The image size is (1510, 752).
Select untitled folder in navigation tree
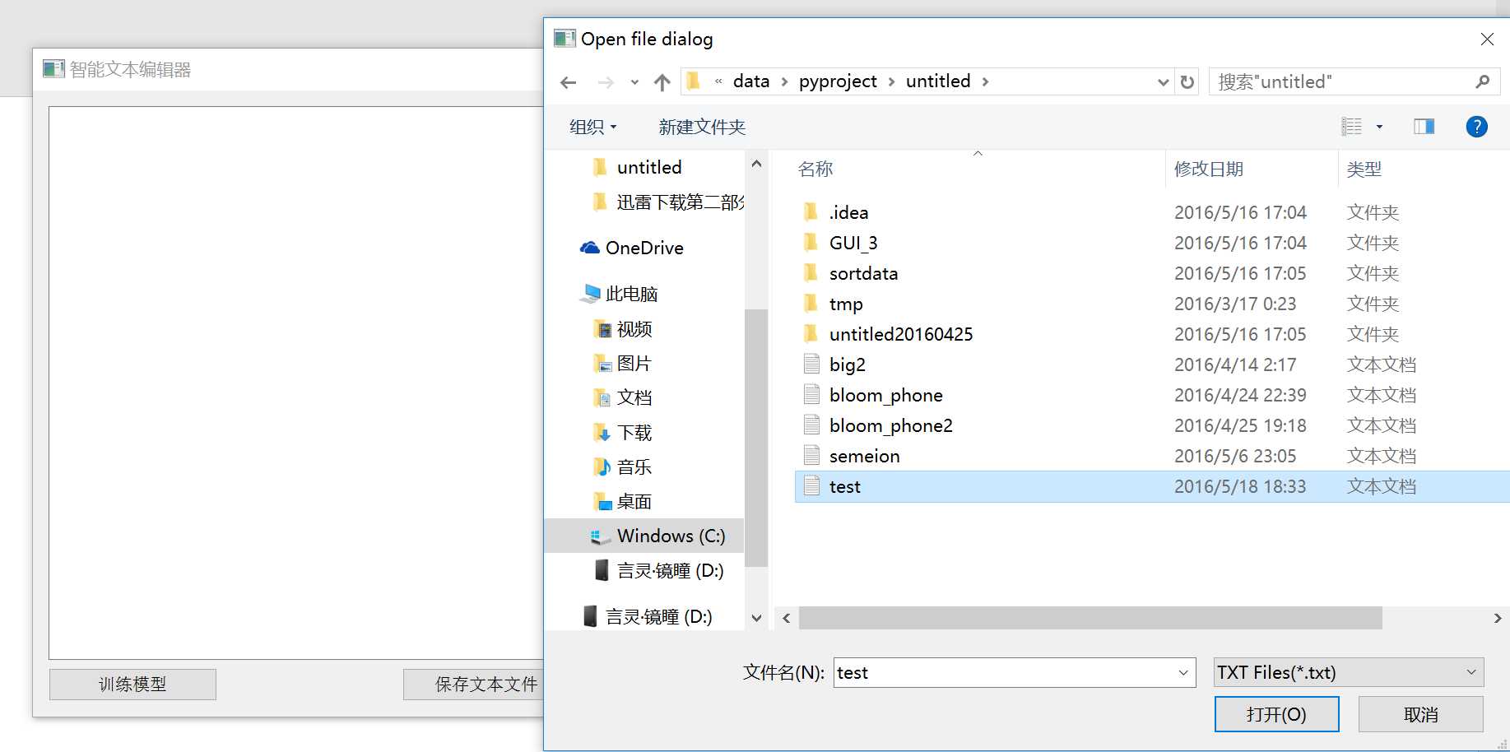(649, 167)
